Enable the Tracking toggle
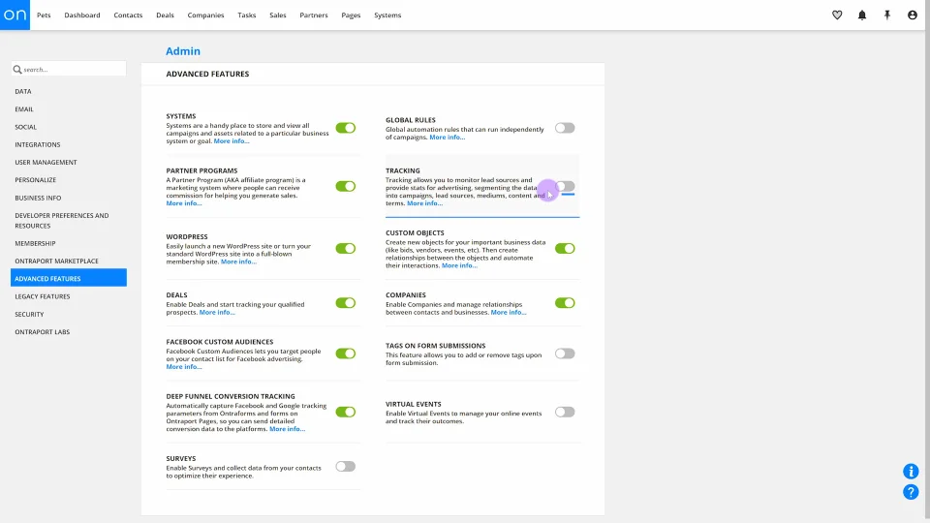The height and width of the screenshot is (523, 930). click(x=565, y=186)
